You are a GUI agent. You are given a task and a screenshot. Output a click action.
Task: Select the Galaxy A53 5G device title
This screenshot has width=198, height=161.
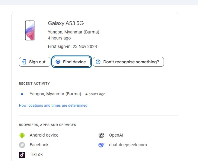click(66, 23)
